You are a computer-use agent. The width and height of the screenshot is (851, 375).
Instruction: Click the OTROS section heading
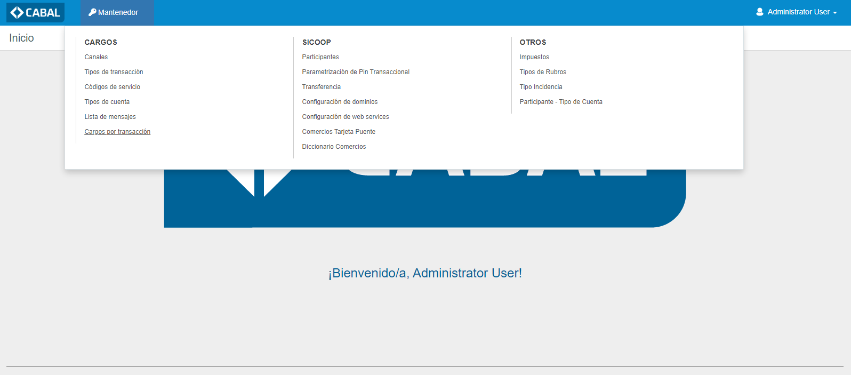coord(533,42)
